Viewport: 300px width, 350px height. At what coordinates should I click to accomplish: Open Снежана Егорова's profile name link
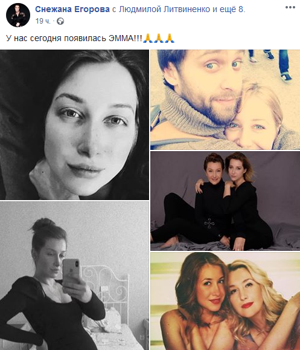72,10
